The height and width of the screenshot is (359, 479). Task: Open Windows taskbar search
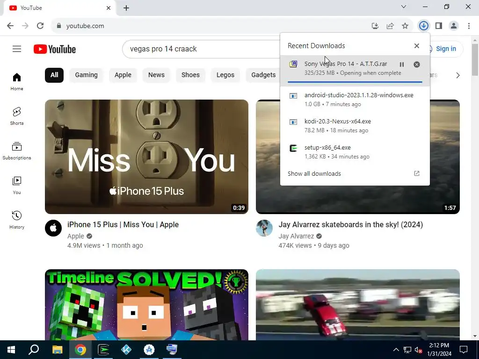pyautogui.click(x=34, y=350)
